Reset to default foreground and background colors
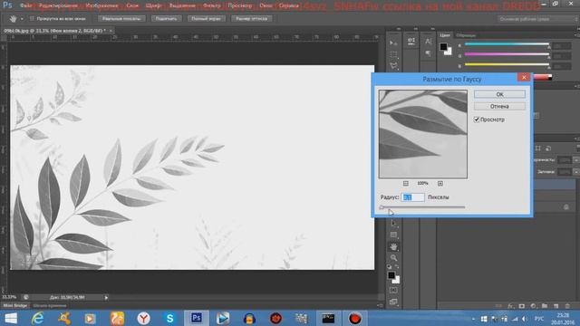 pyautogui.click(x=390, y=266)
